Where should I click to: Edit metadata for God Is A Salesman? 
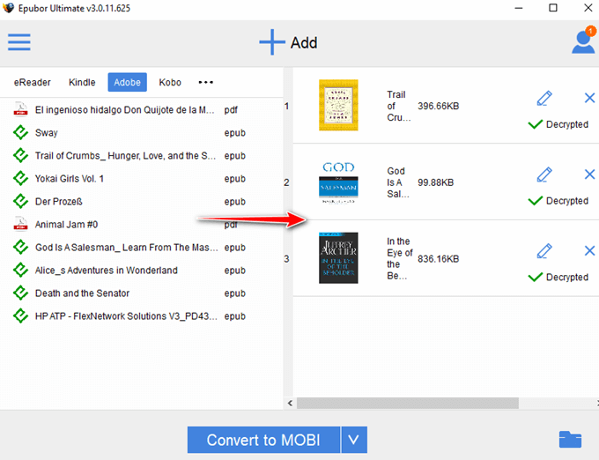click(544, 174)
